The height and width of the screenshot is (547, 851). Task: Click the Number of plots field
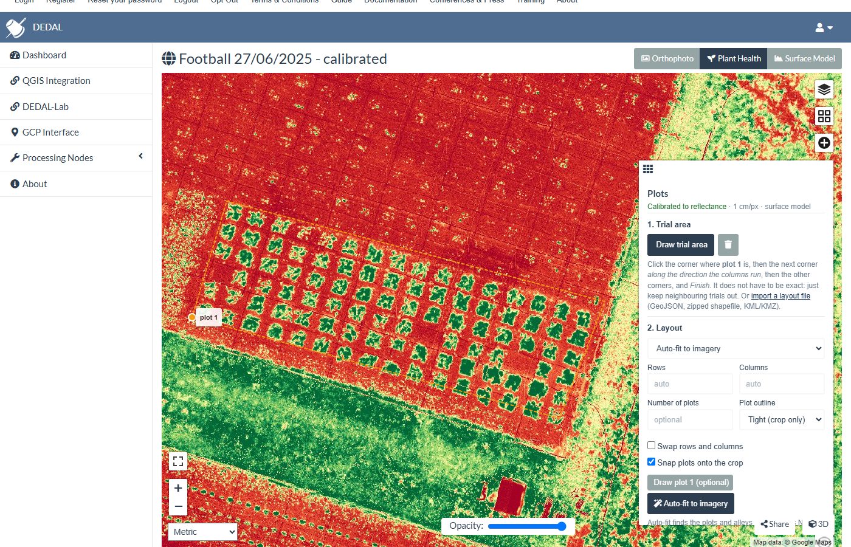click(690, 419)
